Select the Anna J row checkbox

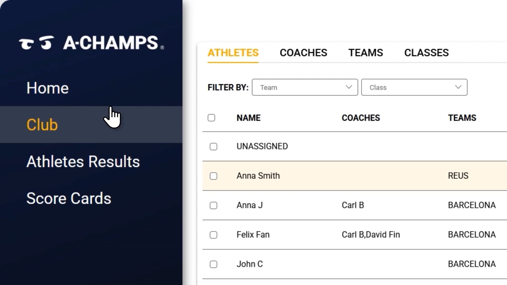(213, 205)
